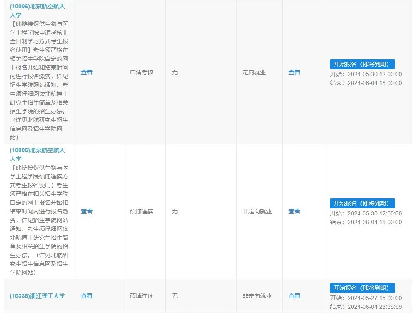Select 无 cell in 浙江理工大学 row
This screenshot has width=413, height=315.
[x=175, y=296]
